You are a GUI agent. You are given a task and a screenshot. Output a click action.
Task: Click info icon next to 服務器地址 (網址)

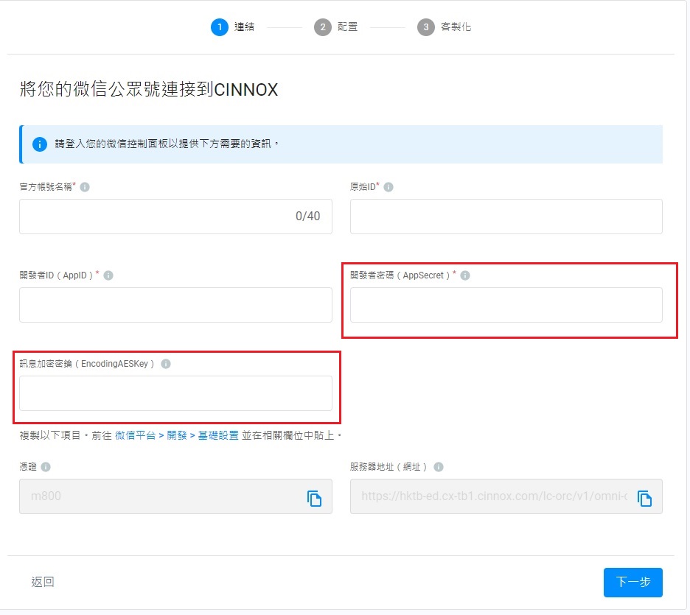pos(439,467)
